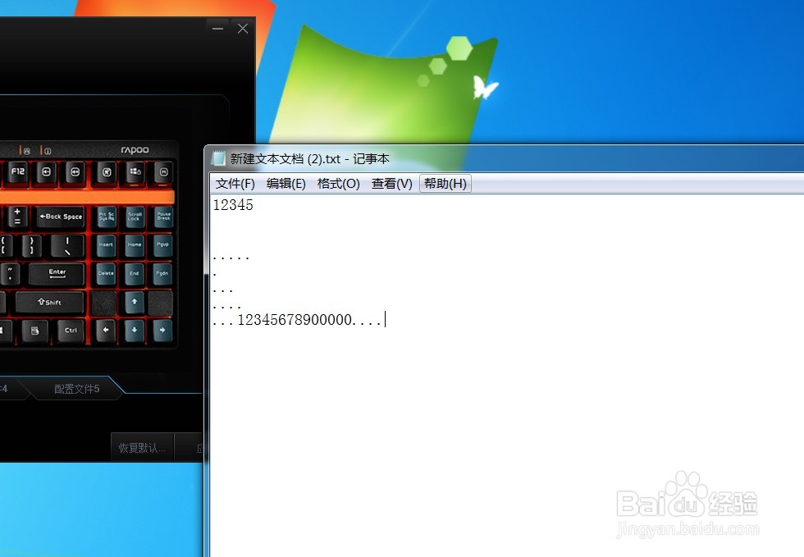The image size is (804, 557).
Task: Select the F12 key on the virtual keyboard
Action: pos(18,172)
